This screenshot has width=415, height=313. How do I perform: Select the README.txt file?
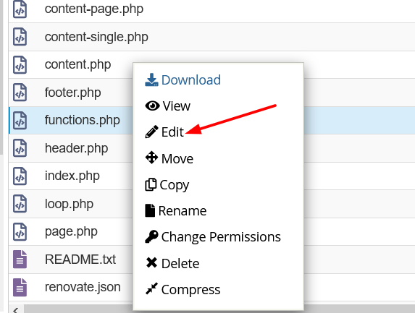(80, 260)
